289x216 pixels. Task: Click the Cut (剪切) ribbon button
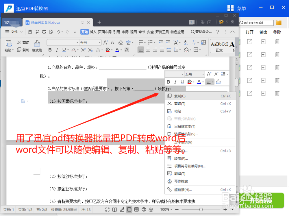pyautogui.click(x=23, y=43)
